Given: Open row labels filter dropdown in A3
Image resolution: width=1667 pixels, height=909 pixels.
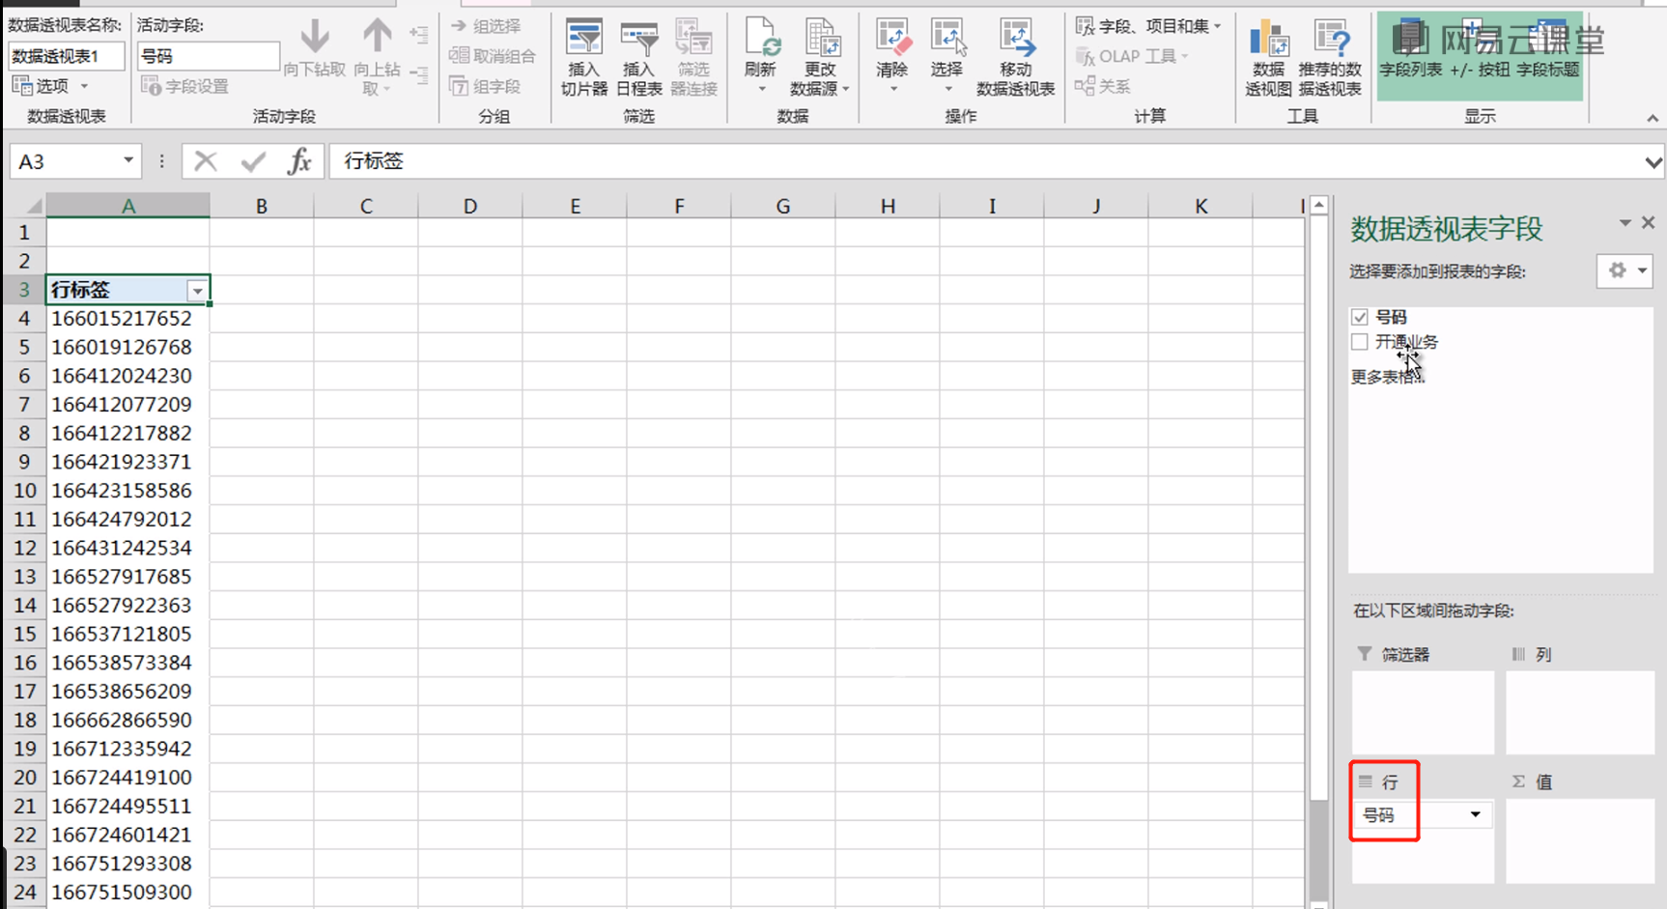Looking at the screenshot, I should [x=197, y=291].
